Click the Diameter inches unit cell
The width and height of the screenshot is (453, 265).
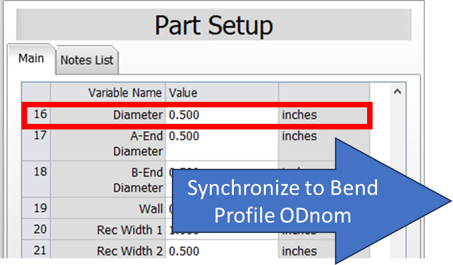click(323, 115)
